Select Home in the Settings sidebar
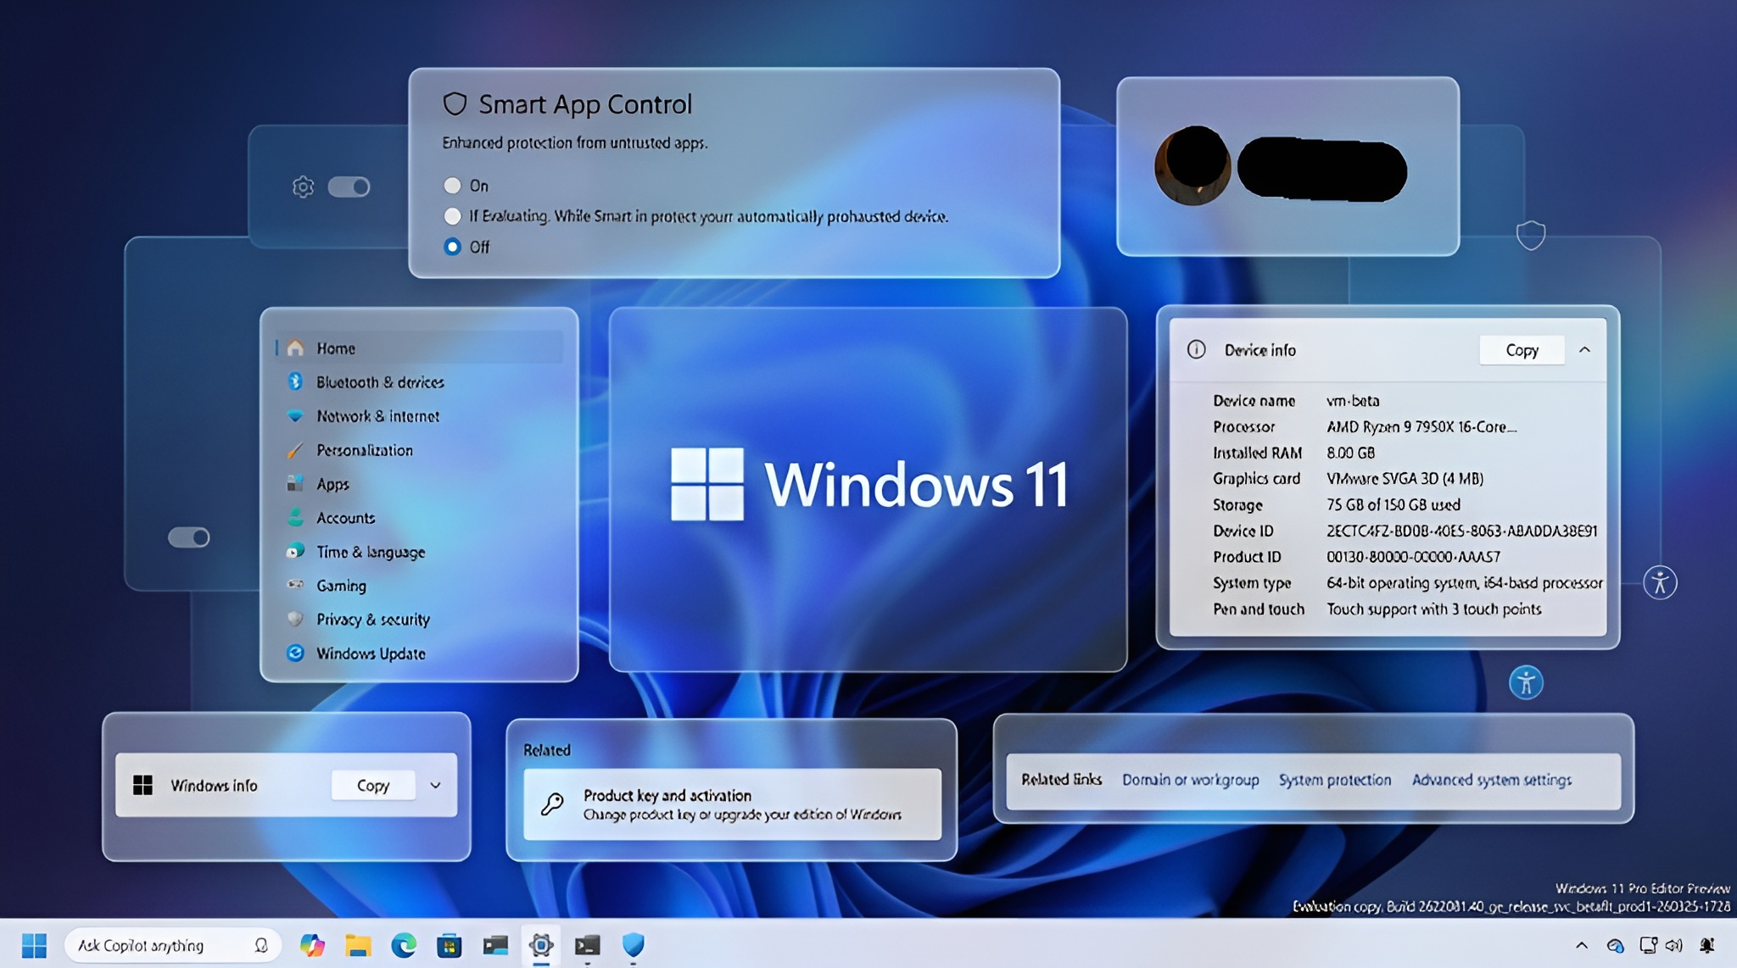The height and width of the screenshot is (968, 1737). pos(295,348)
